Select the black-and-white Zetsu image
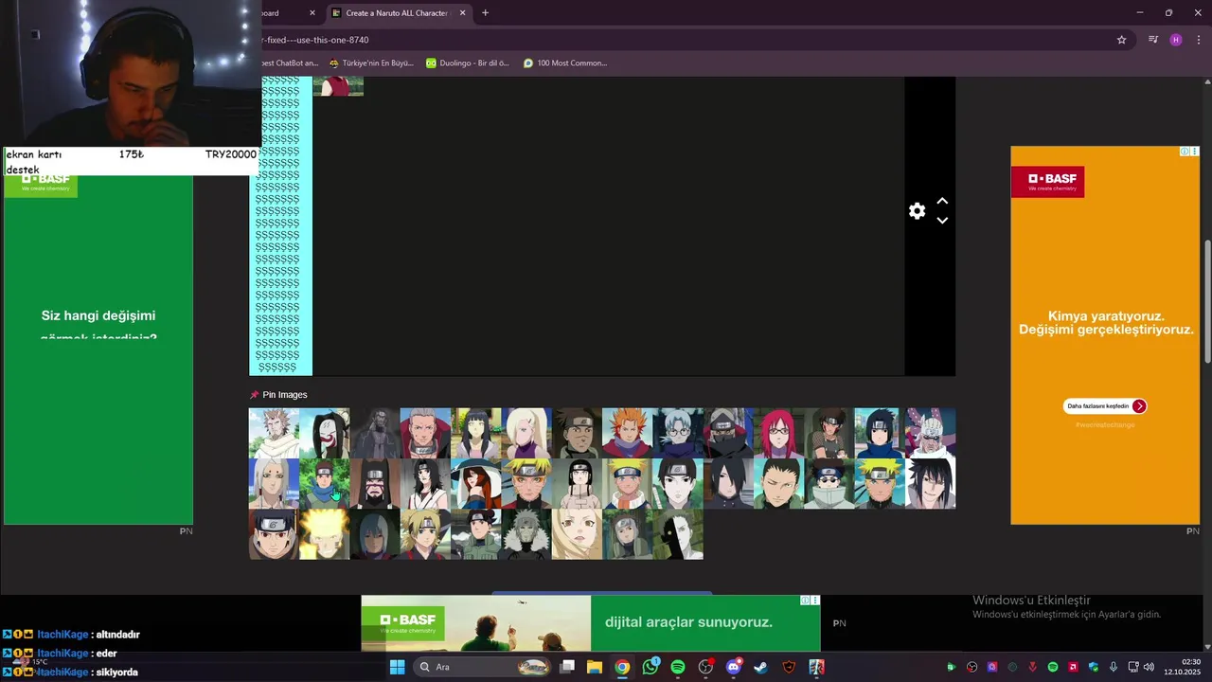Viewport: 1212px width, 682px height. (x=678, y=534)
